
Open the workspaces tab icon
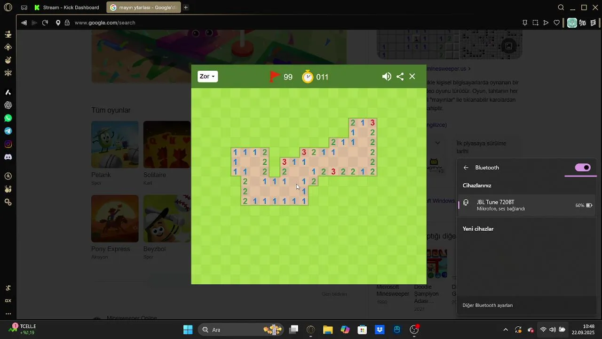(24, 8)
